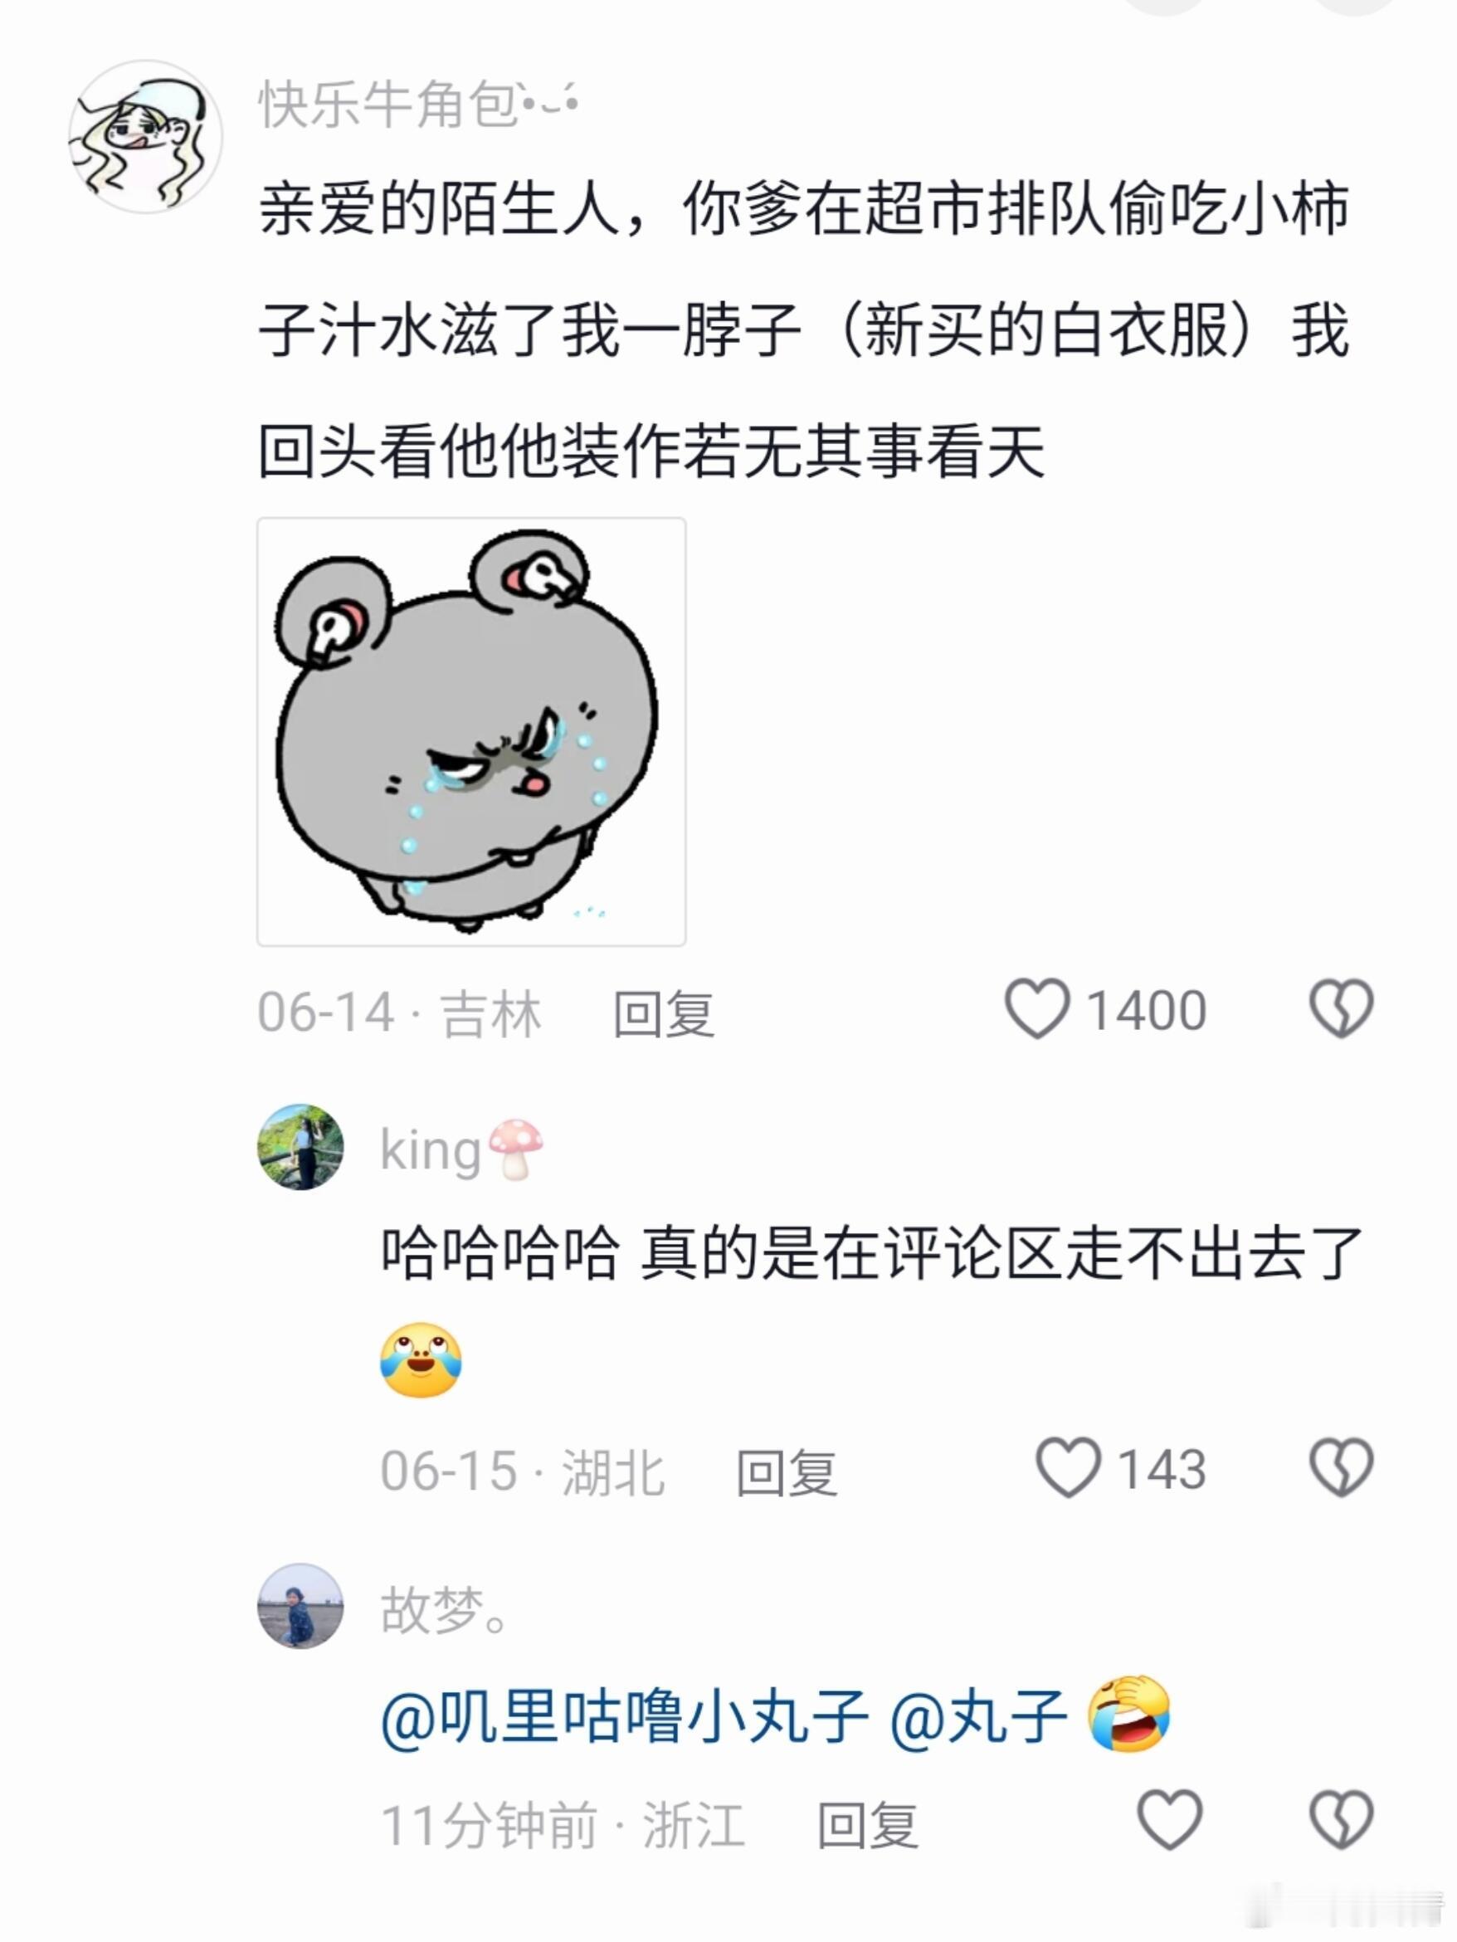The image size is (1457, 1942).
Task: View the crying gray bear sticker image
Action: pos(471,731)
